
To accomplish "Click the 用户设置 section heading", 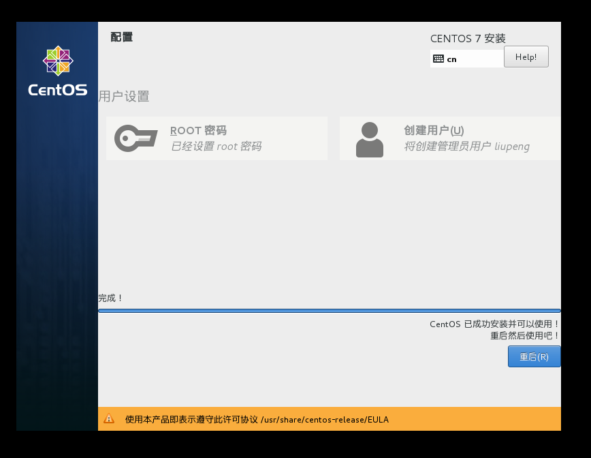I will [x=124, y=96].
